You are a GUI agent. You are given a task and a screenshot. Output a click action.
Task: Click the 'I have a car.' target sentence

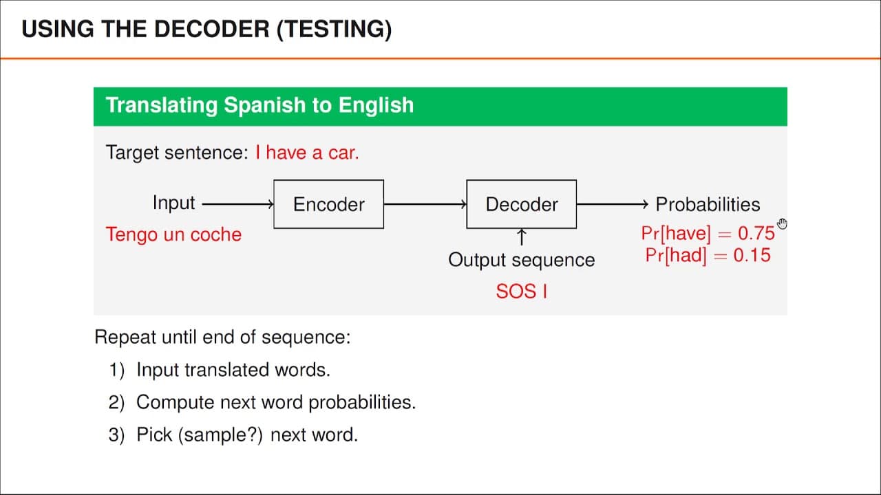307,152
